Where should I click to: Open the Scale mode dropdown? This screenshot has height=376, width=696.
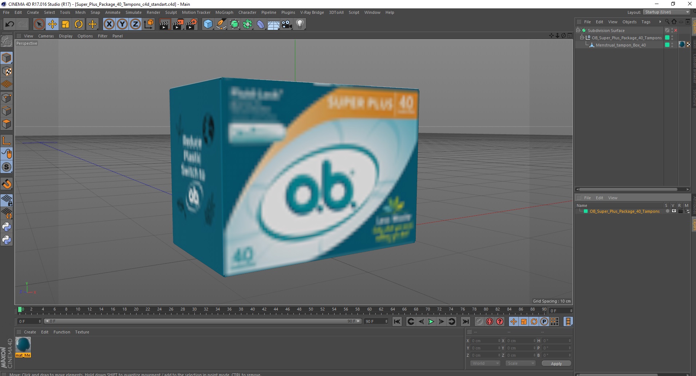coord(521,363)
